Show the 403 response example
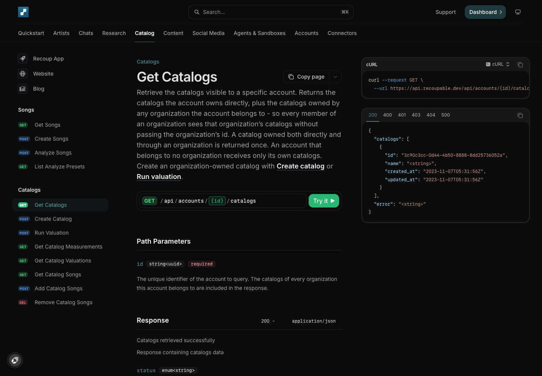The image size is (542, 376). 416,115
